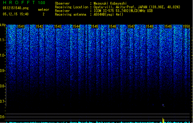Click the 1548 time marker
The height and width of the screenshot is (123, 193).
point(149,26)
